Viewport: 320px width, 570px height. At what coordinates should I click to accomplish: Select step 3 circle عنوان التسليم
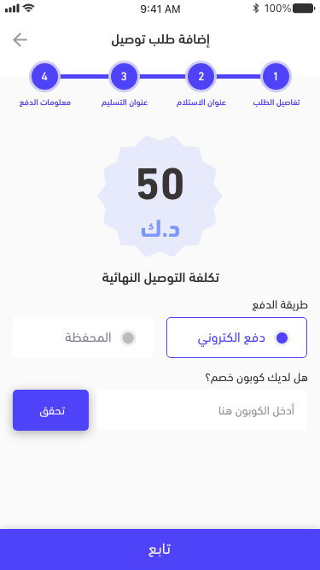[x=124, y=76]
